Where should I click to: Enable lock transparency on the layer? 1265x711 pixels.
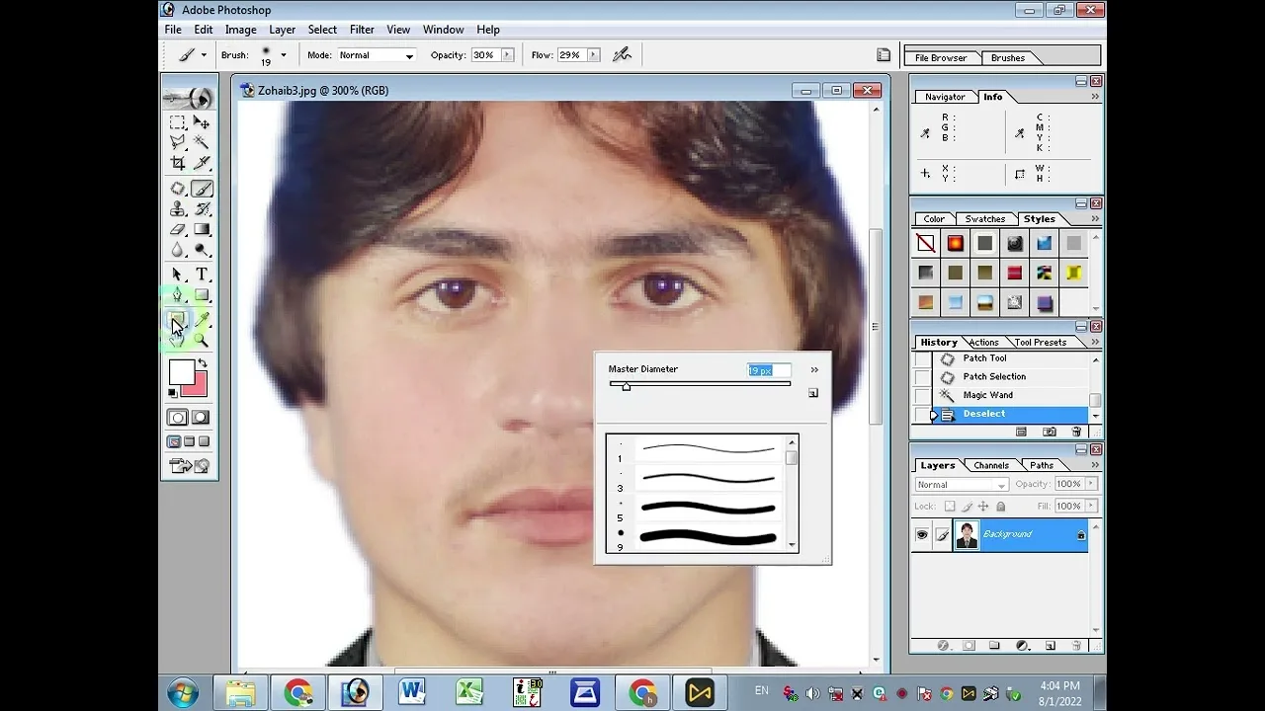[x=950, y=506]
